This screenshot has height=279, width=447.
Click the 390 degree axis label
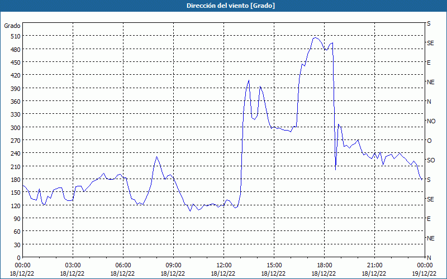click(x=16, y=89)
